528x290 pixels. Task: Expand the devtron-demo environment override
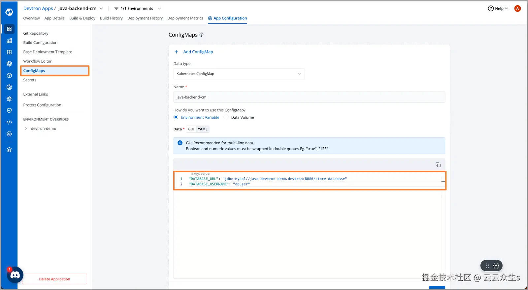click(26, 129)
